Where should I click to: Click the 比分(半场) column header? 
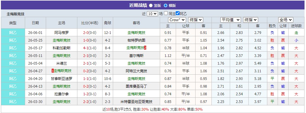tap(90, 23)
